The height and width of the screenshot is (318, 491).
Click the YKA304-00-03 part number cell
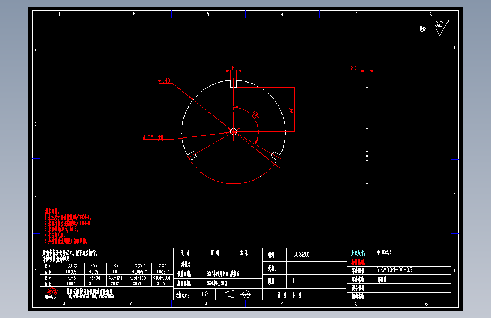(413, 270)
